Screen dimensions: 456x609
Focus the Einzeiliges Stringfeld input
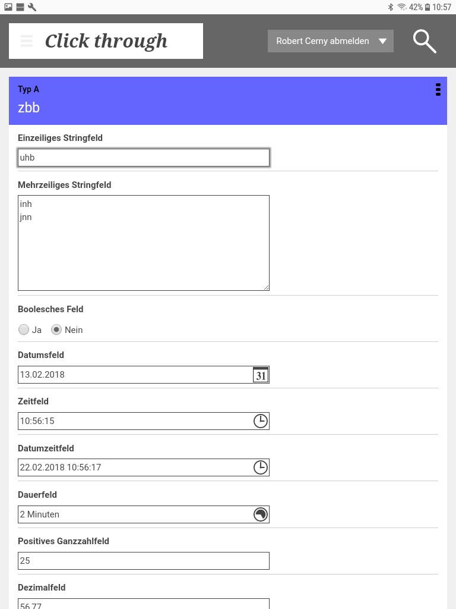click(x=144, y=158)
